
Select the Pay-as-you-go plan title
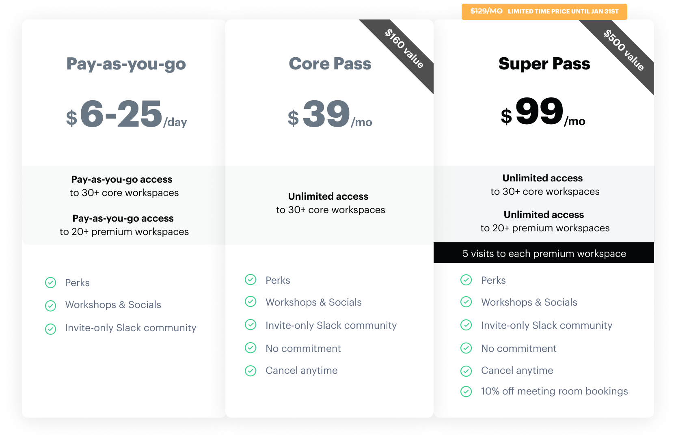(x=126, y=64)
